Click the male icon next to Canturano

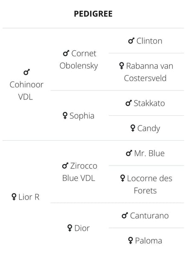[x=125, y=215]
